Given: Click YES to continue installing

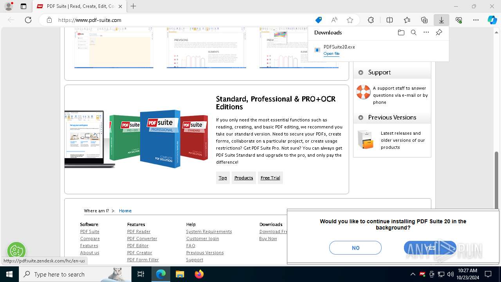Looking at the screenshot, I should (x=430, y=248).
